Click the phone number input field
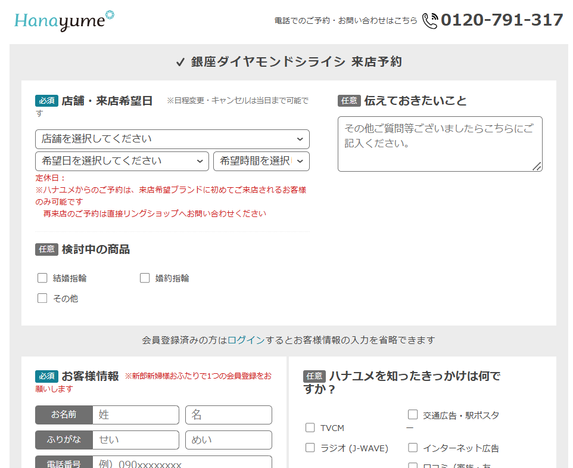 [x=182, y=463]
